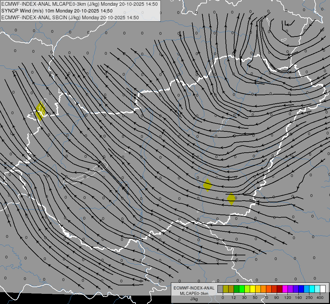Image resolution: width=330 pixels, height=304 pixels.
Task: Click legend scale value 50
Action: 255,298
